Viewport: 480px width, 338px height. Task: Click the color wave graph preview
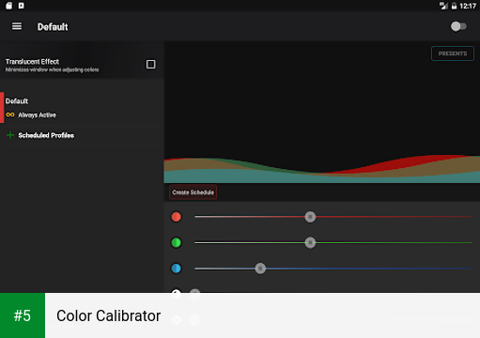click(x=321, y=169)
